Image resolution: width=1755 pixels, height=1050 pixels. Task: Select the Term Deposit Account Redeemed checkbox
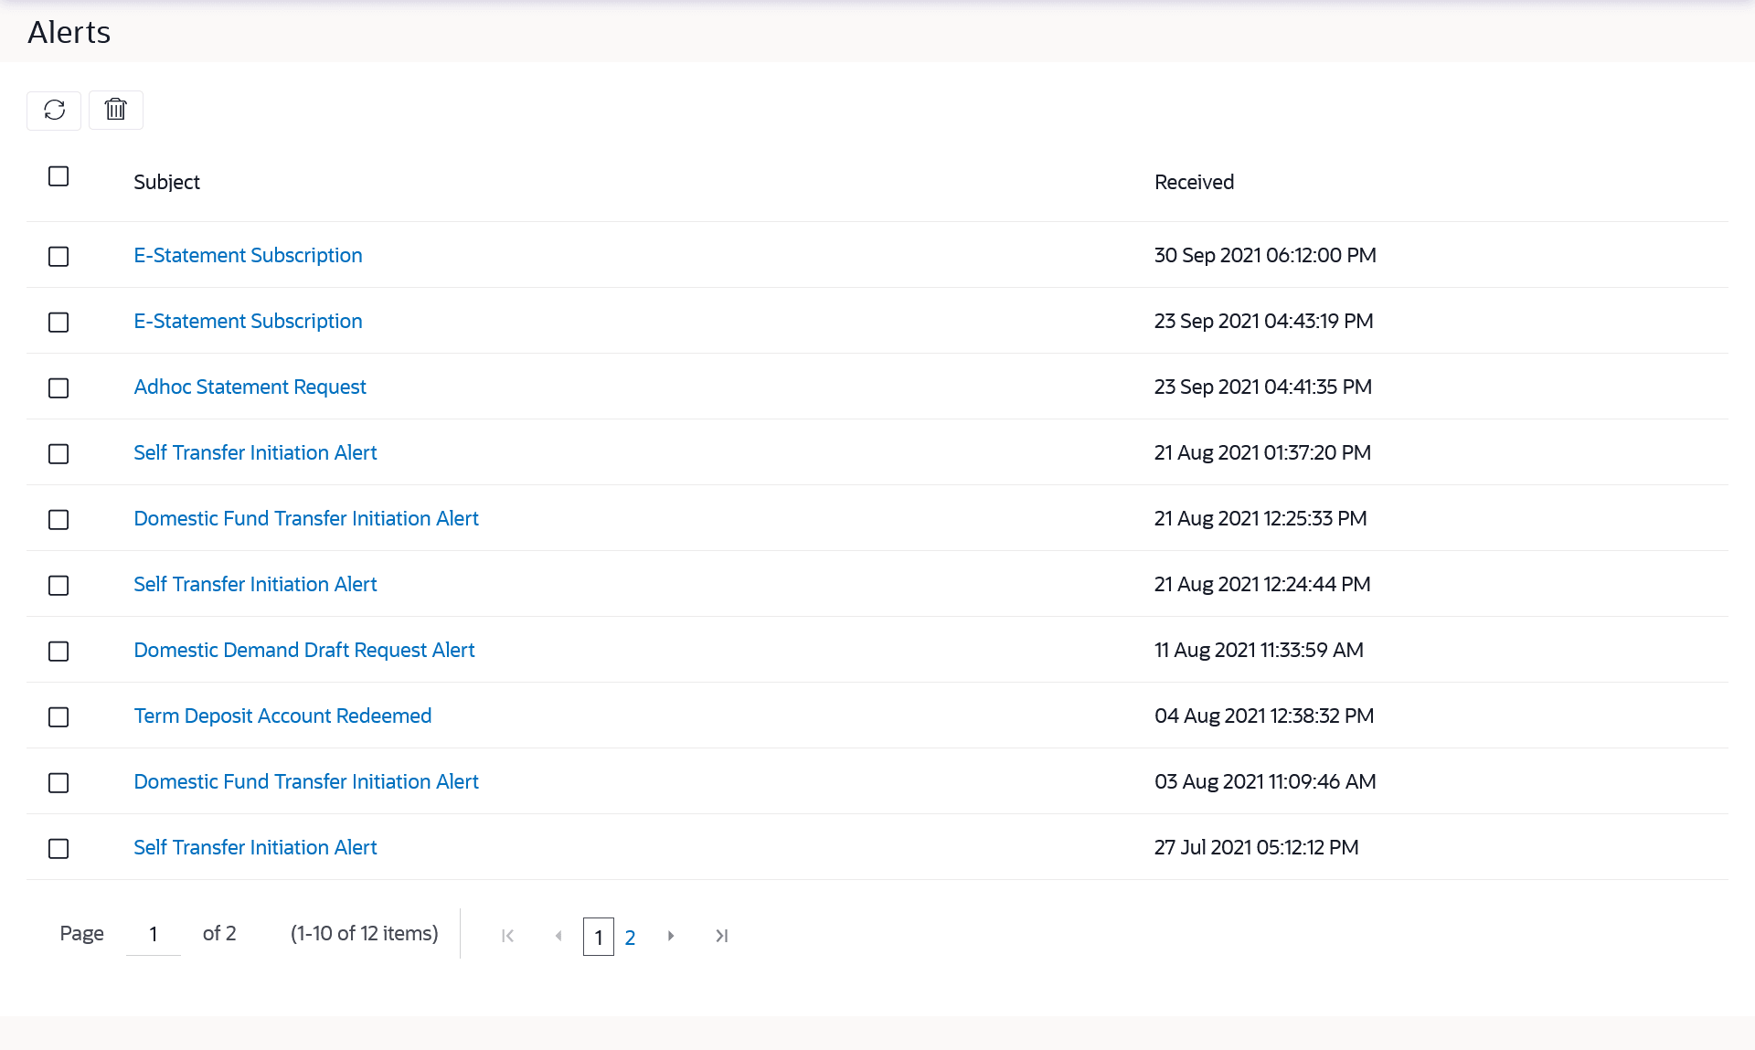point(58,717)
